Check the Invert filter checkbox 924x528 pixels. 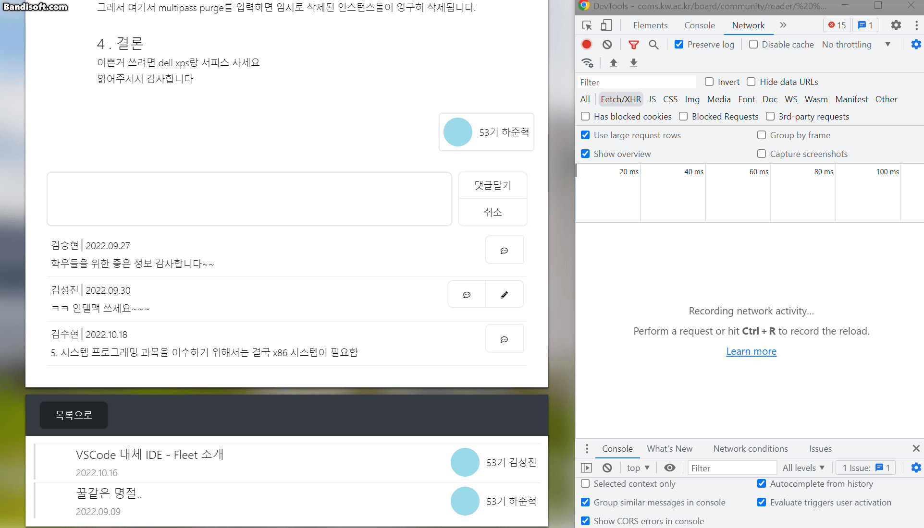pos(709,82)
